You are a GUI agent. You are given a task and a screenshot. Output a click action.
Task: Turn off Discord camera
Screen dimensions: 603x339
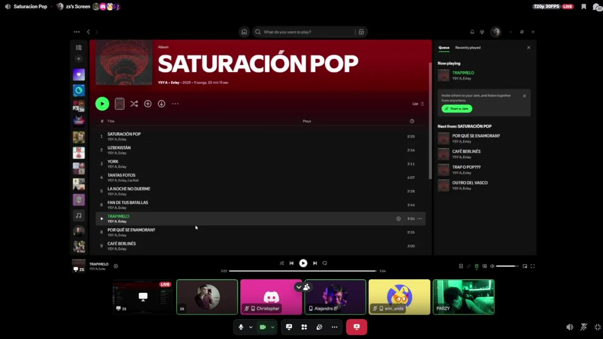coord(263,327)
